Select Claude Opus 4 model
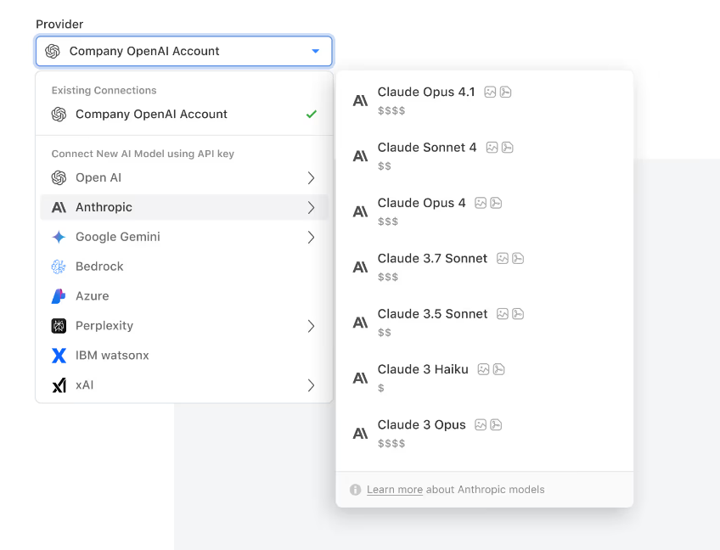Viewport: 720px width, 550px height. click(485, 211)
